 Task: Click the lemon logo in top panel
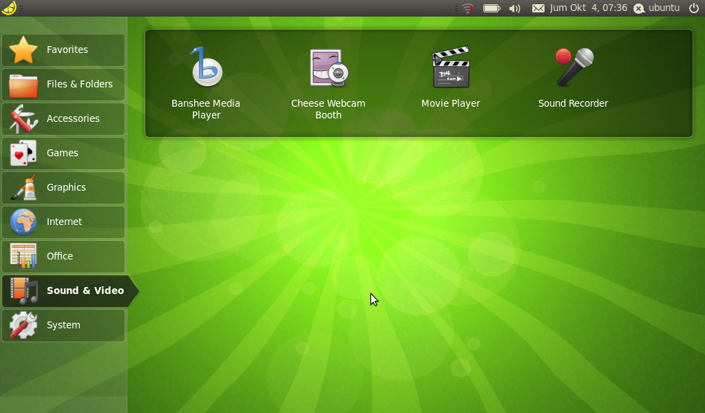click(9, 8)
